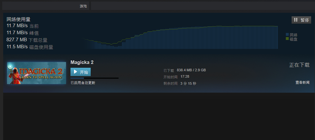
Task: Click the play triangle icon on 开始
Action: coord(76,72)
